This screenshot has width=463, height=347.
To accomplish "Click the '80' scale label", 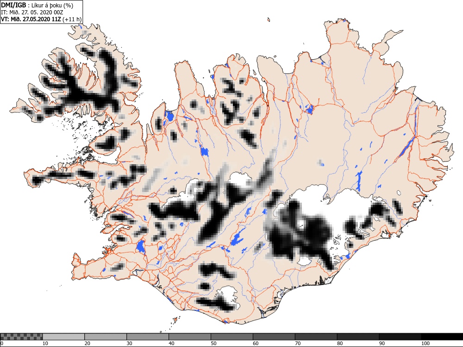I will click(340, 343).
